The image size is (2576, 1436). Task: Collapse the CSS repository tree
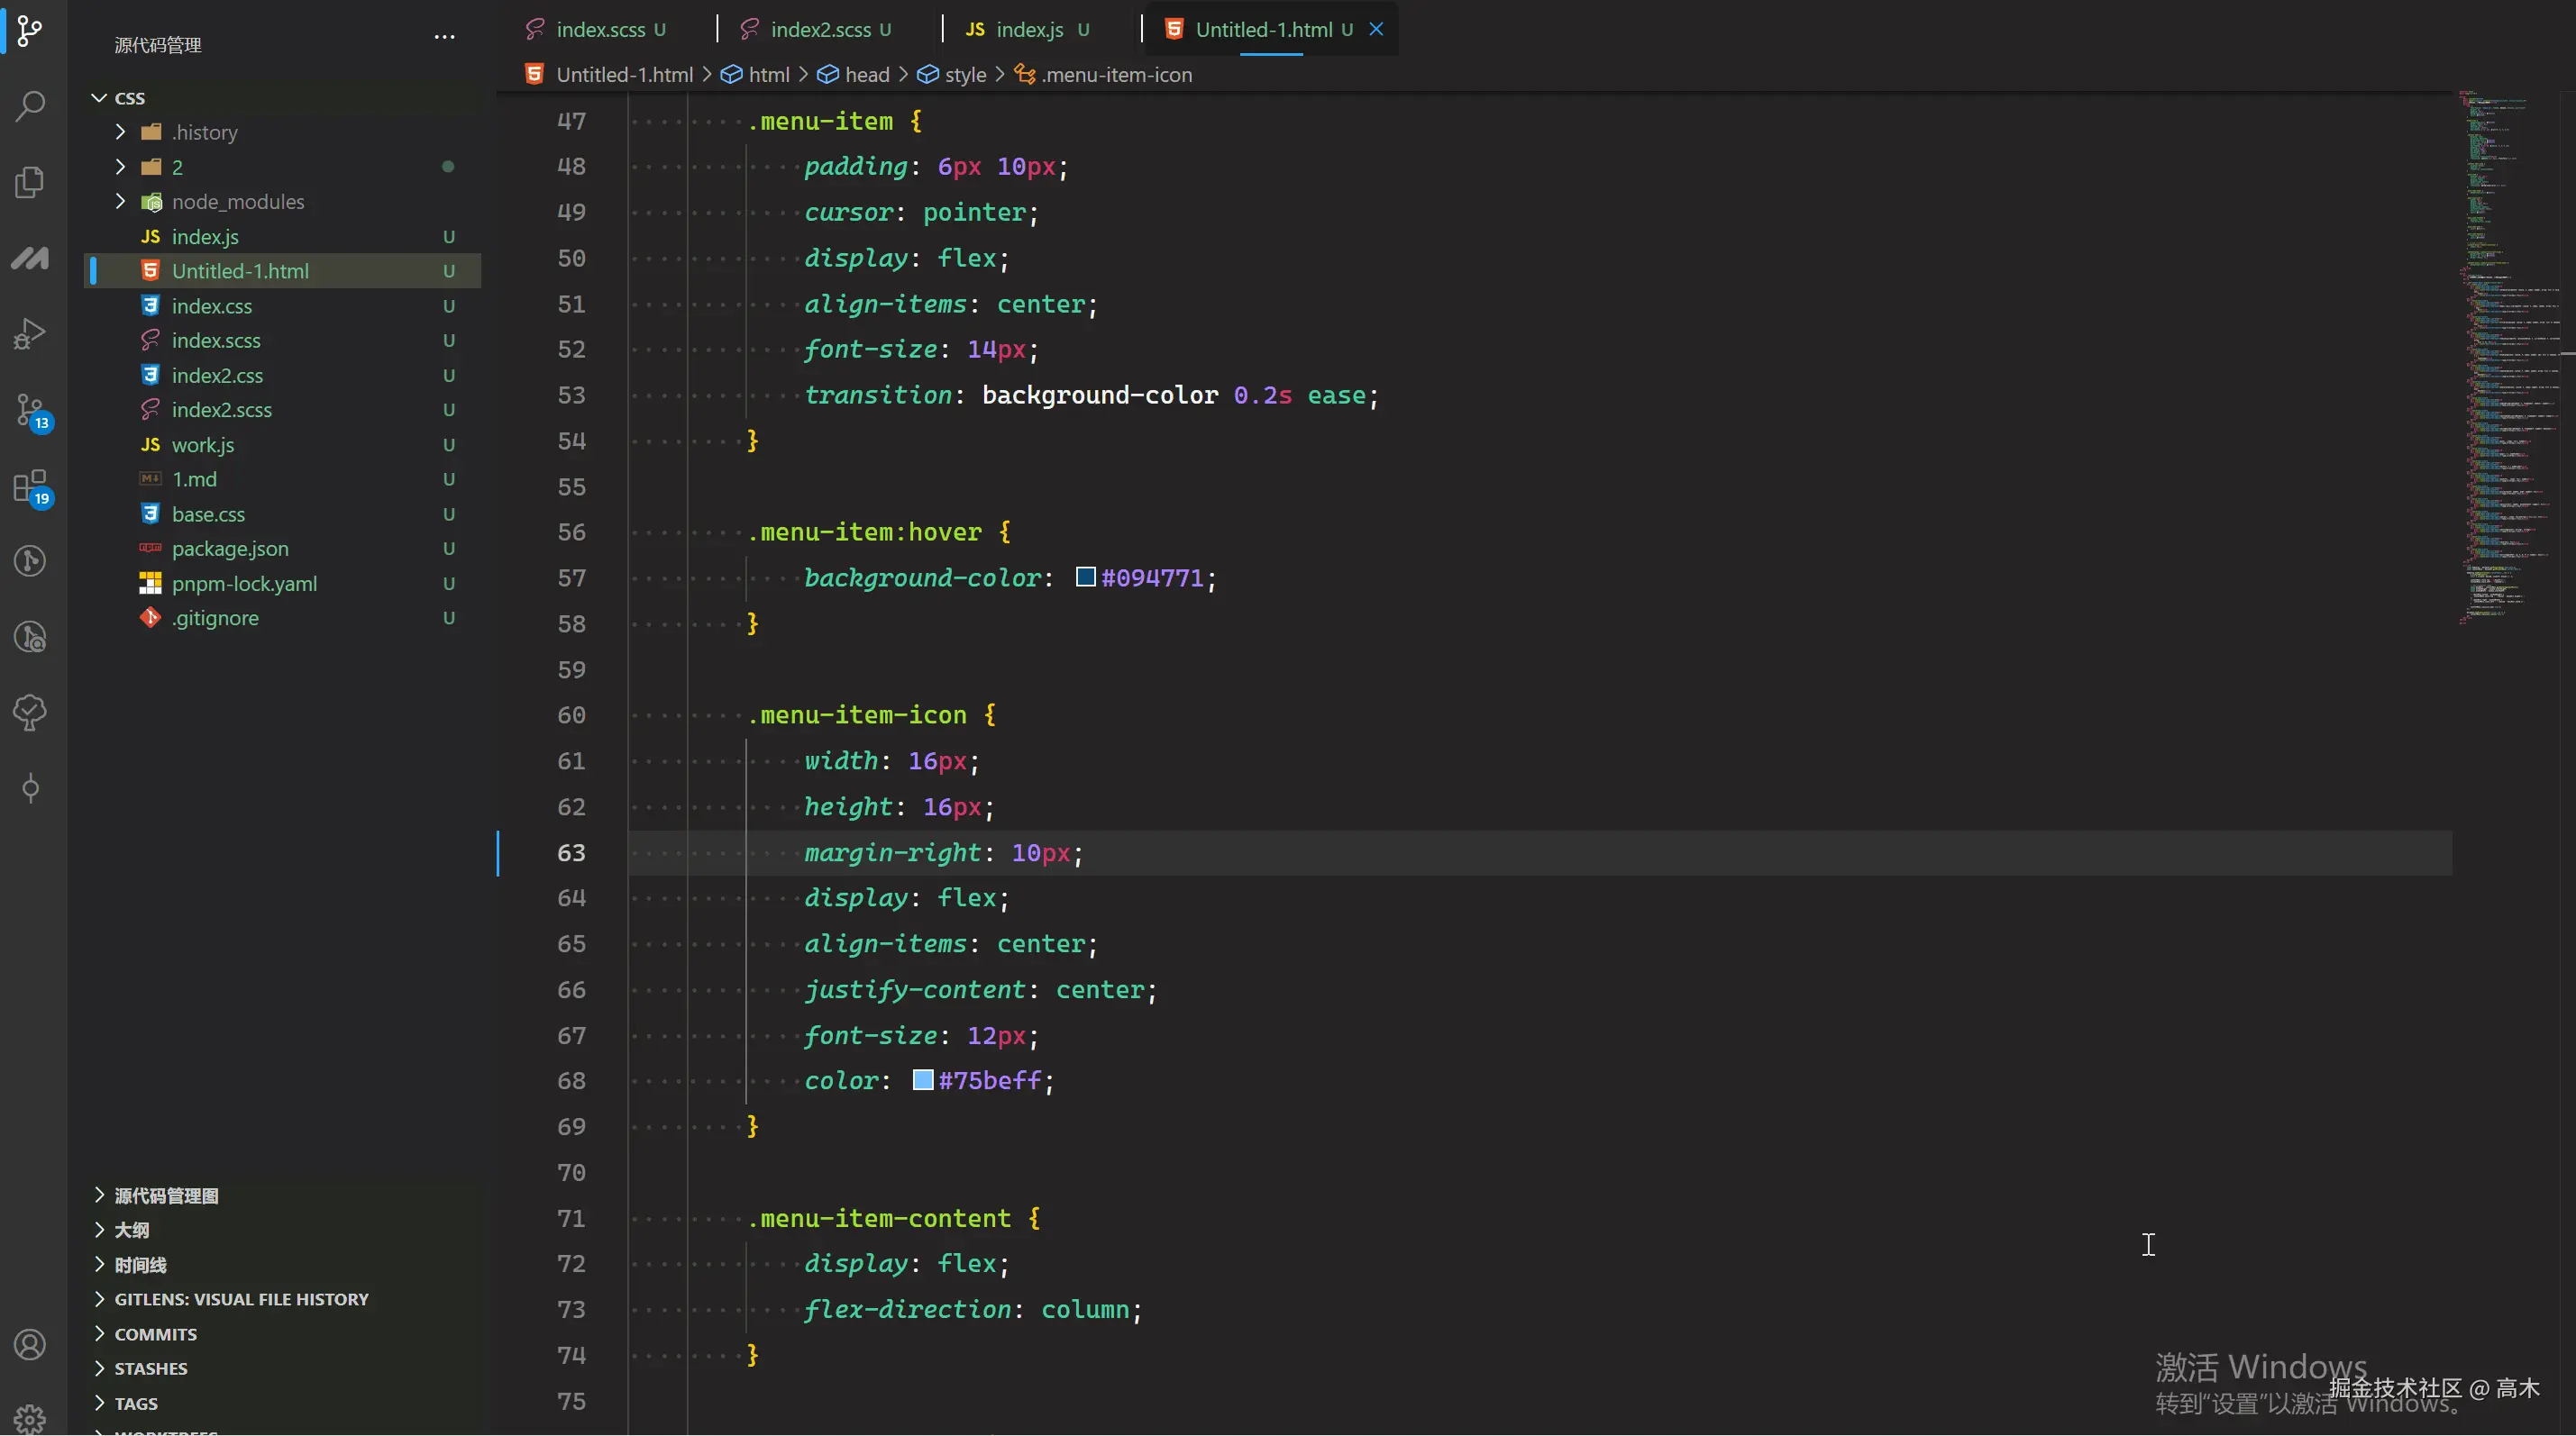[x=99, y=98]
